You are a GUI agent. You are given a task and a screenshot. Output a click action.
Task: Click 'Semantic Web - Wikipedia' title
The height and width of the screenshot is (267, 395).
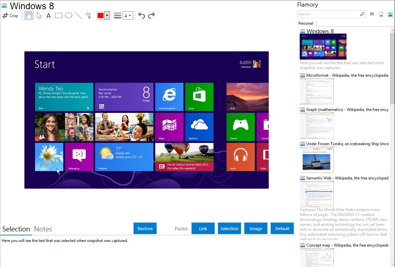347,178
